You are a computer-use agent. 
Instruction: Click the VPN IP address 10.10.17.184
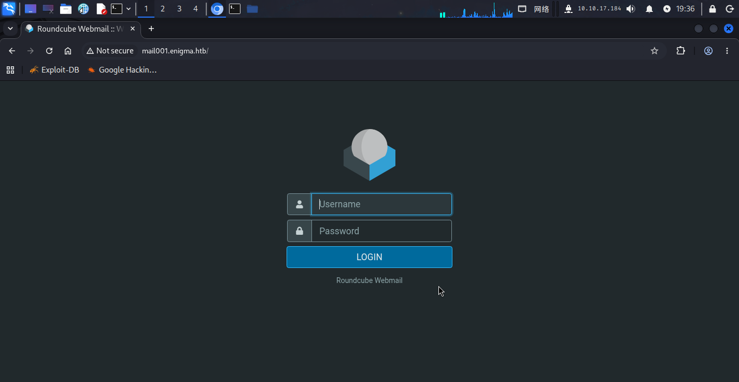(599, 9)
